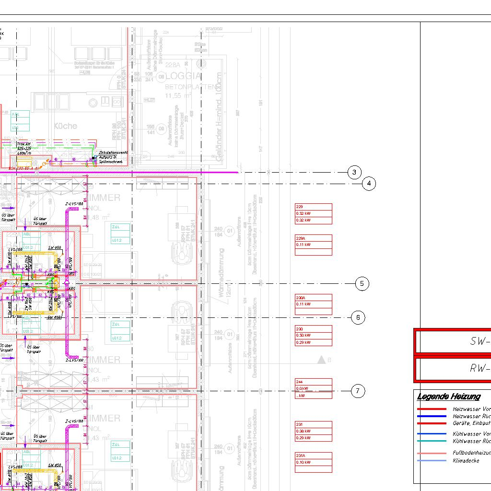
Task: Select the 230A load table
Action: (x=313, y=304)
